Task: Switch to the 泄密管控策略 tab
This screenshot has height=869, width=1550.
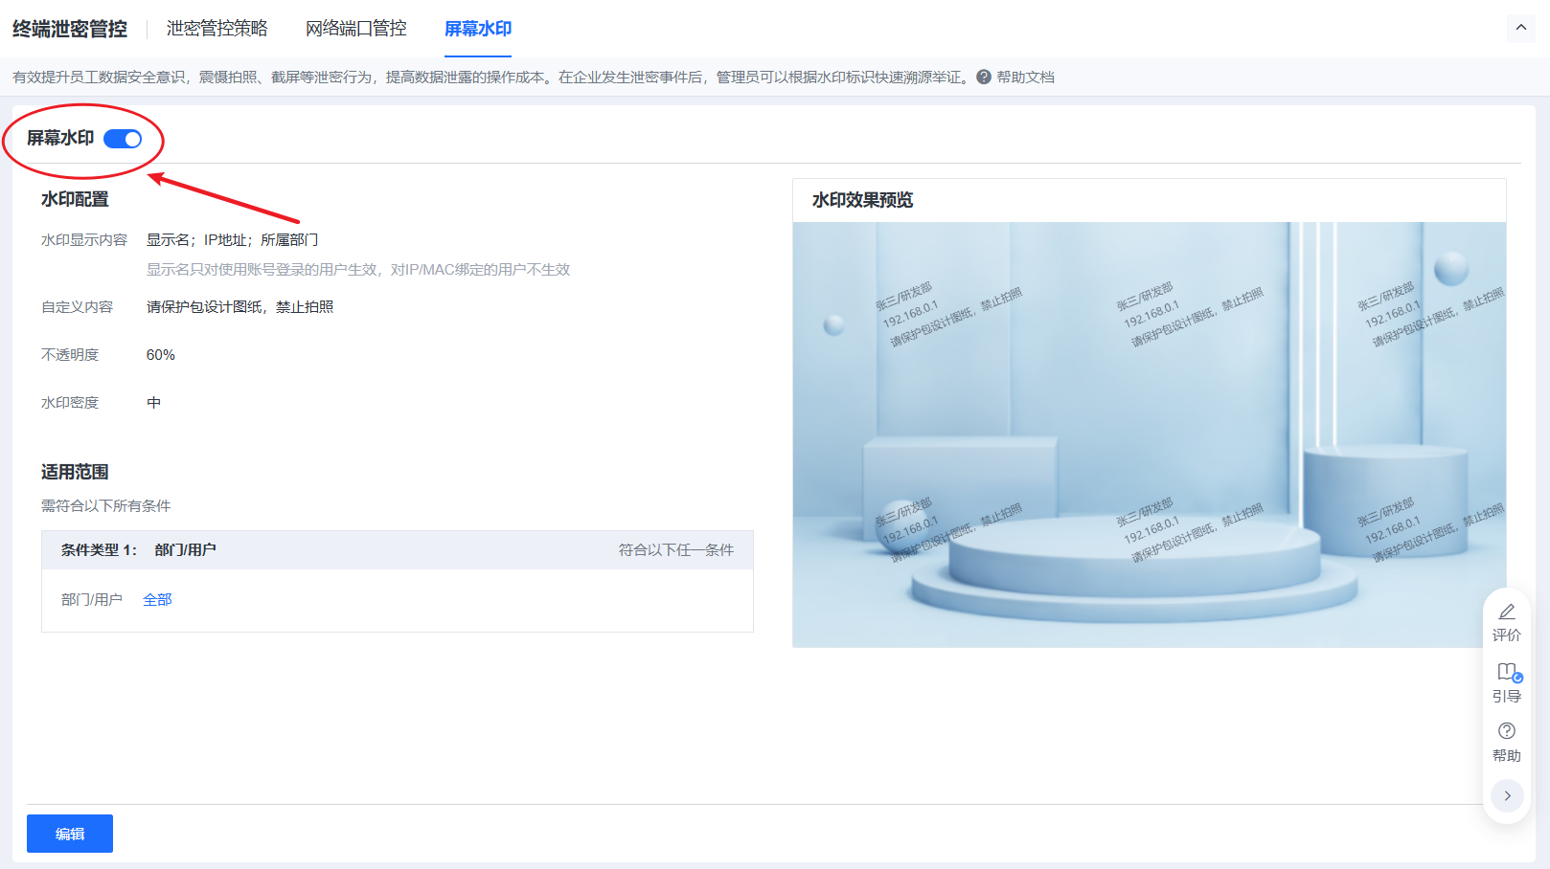Action: [217, 29]
